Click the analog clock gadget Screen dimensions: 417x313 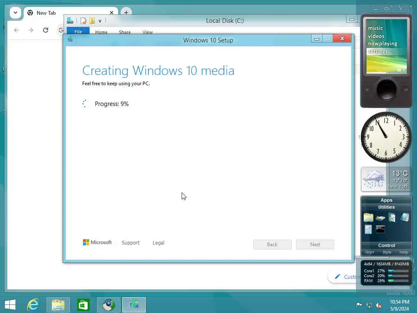pyautogui.click(x=386, y=137)
